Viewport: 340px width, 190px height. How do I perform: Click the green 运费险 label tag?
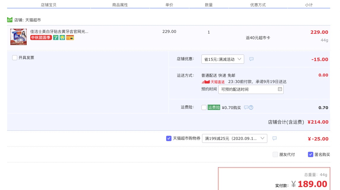click(x=214, y=108)
